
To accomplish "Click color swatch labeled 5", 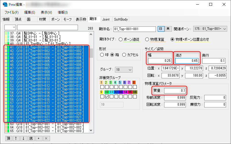I will pyautogui.click(x=120, y=82).
